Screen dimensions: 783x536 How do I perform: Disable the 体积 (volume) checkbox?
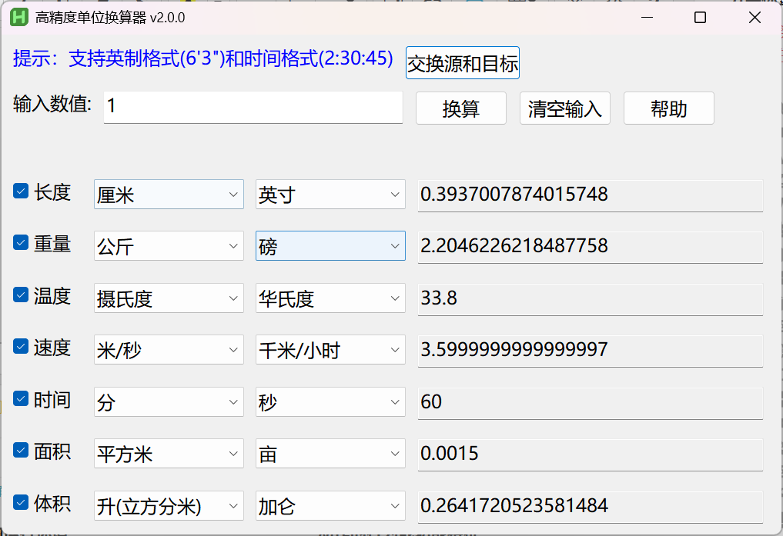(x=22, y=503)
